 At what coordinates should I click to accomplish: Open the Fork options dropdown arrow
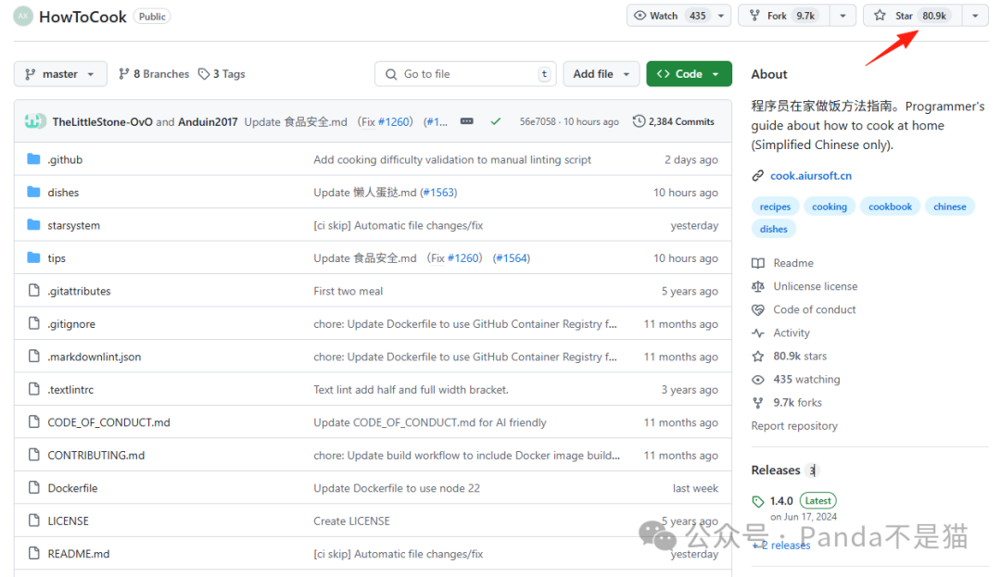(843, 16)
